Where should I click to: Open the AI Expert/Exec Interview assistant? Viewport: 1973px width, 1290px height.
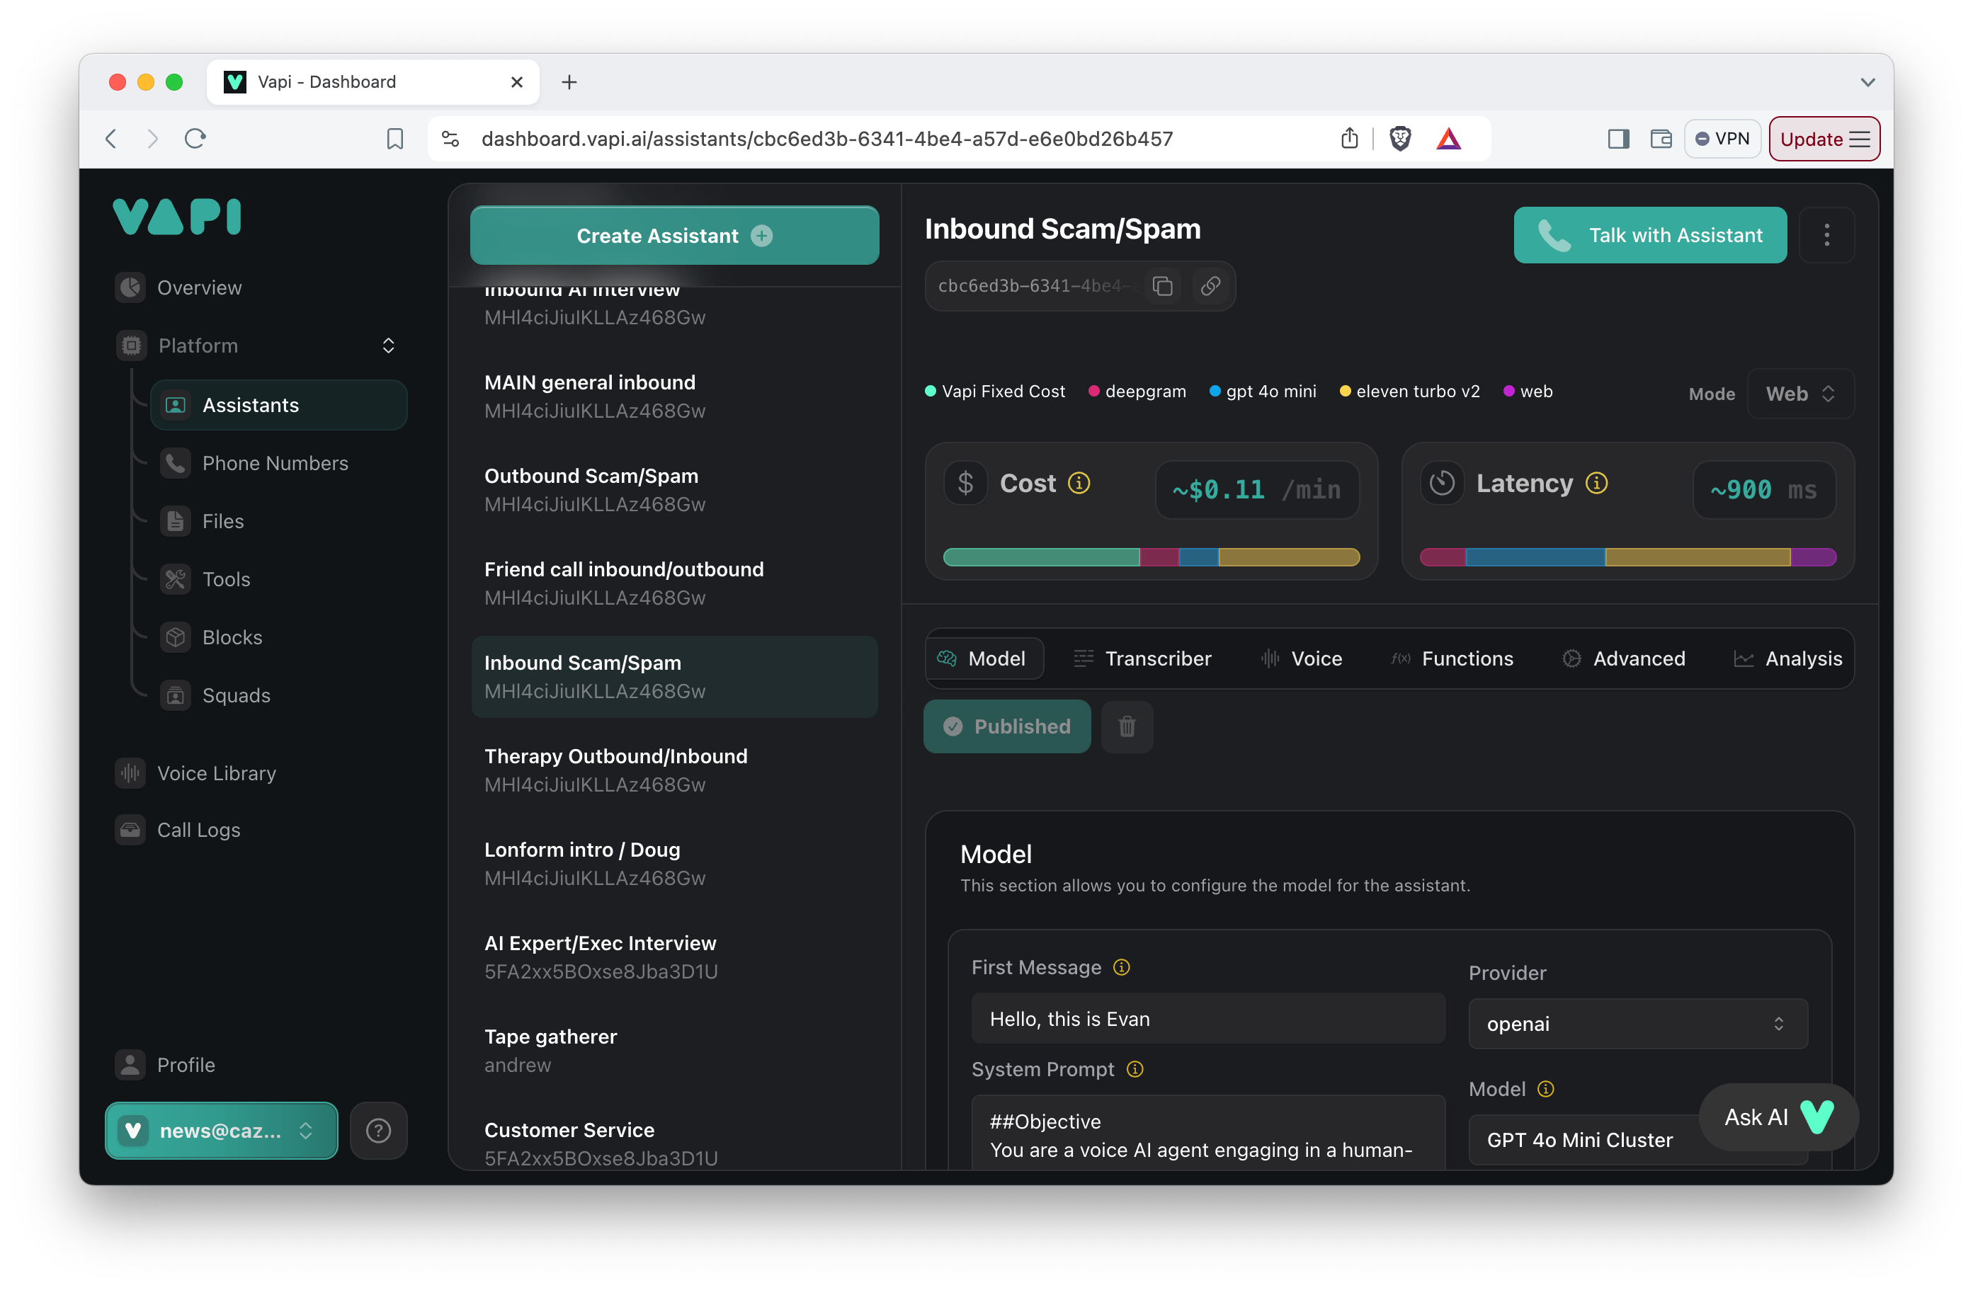(x=674, y=957)
